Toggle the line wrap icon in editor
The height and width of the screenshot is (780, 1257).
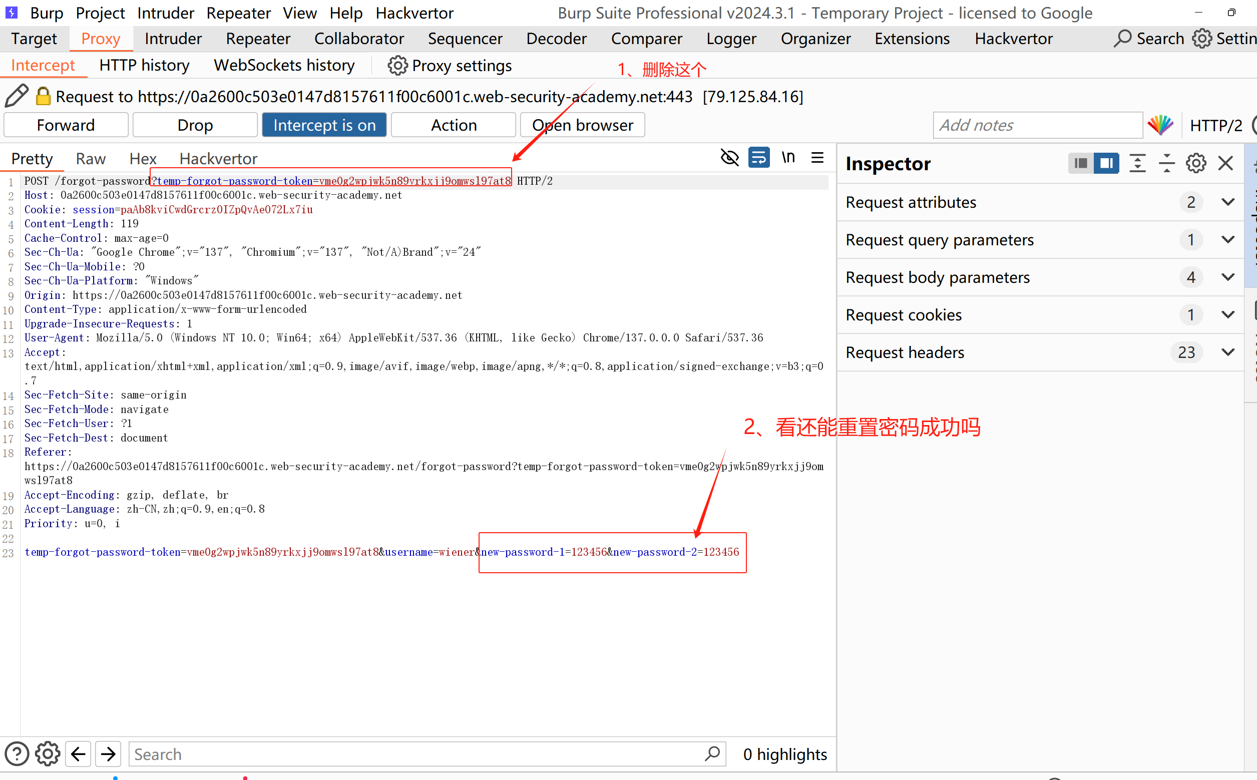coord(759,158)
